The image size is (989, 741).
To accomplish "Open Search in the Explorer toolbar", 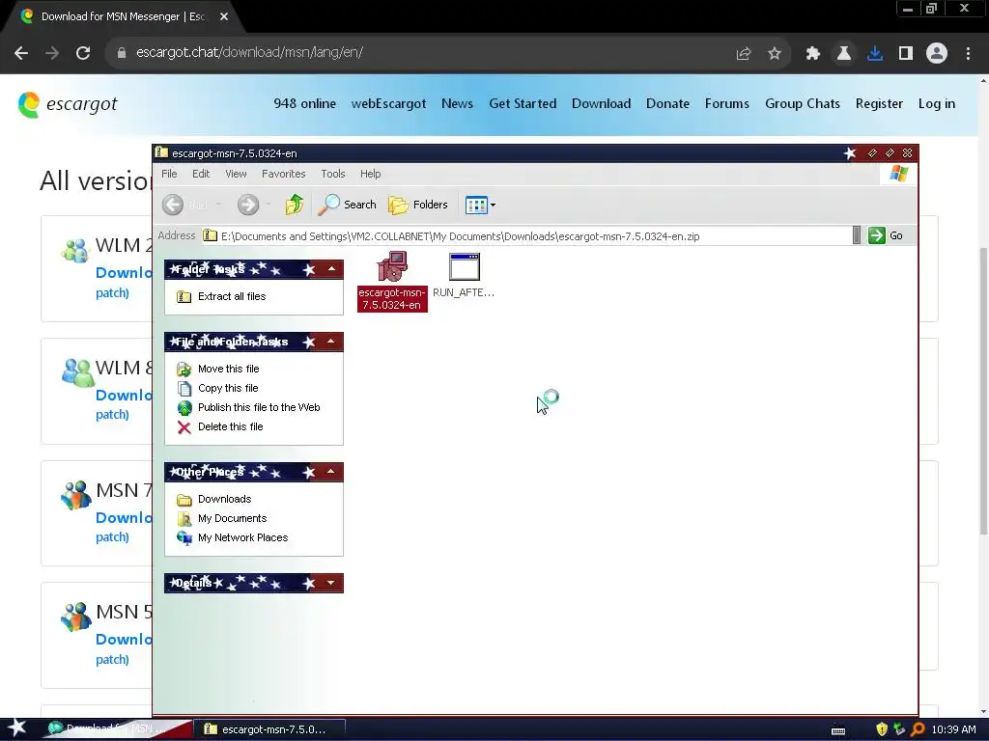I will pyautogui.click(x=347, y=205).
